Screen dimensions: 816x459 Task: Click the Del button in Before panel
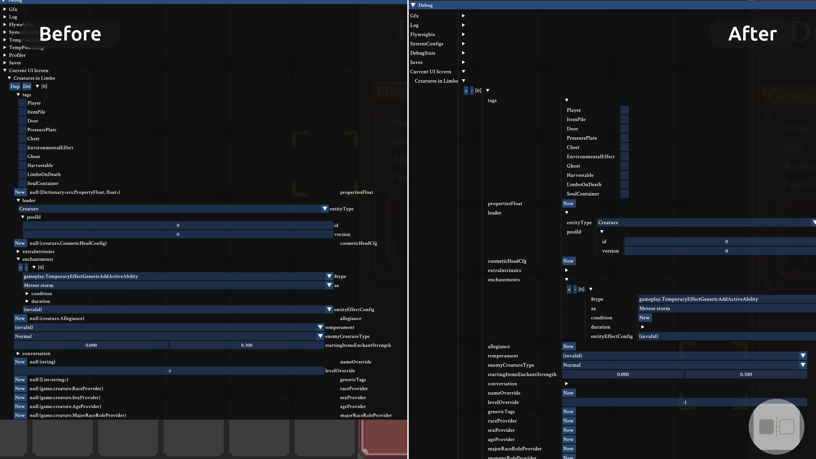27,86
